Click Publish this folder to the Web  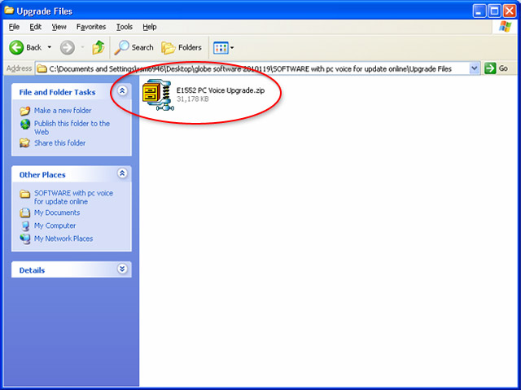tap(72, 128)
